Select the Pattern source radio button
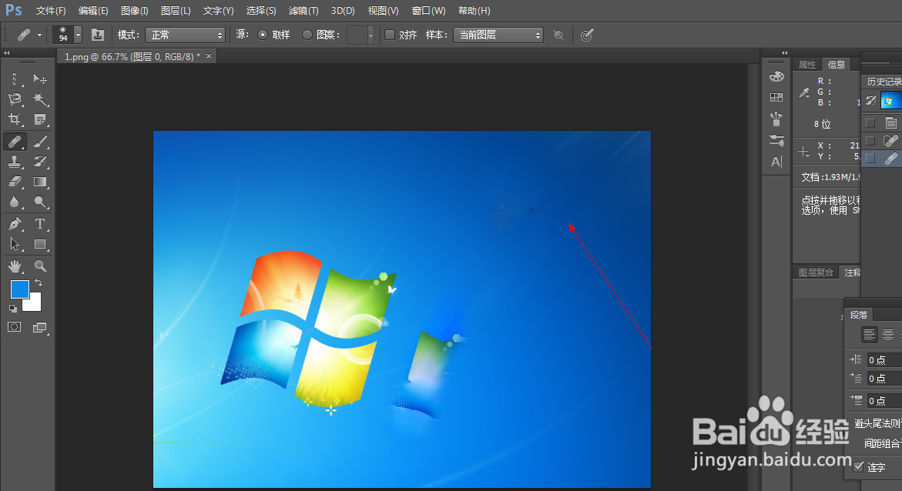The height and width of the screenshot is (491, 902). click(x=307, y=35)
